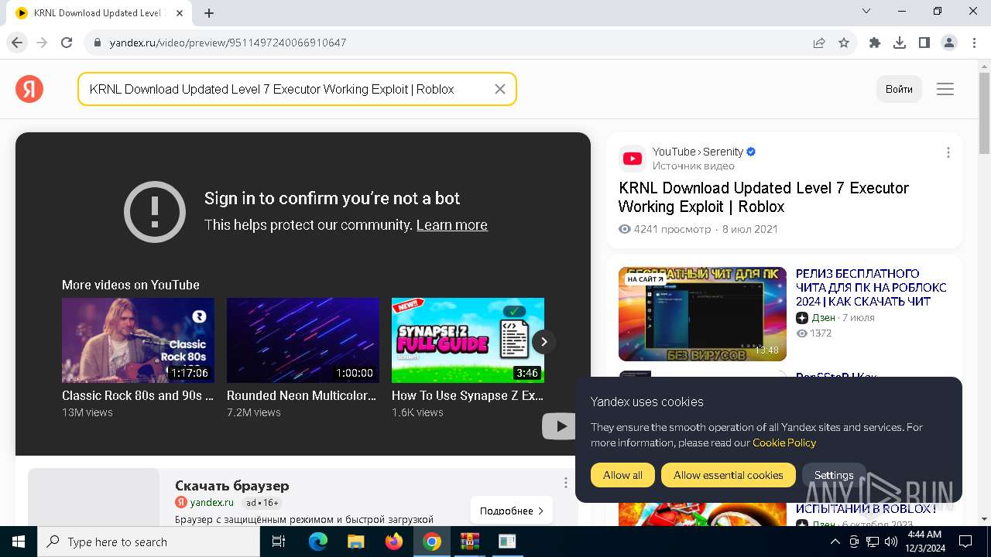
Task: Open the notification center icon
Action: click(x=965, y=542)
